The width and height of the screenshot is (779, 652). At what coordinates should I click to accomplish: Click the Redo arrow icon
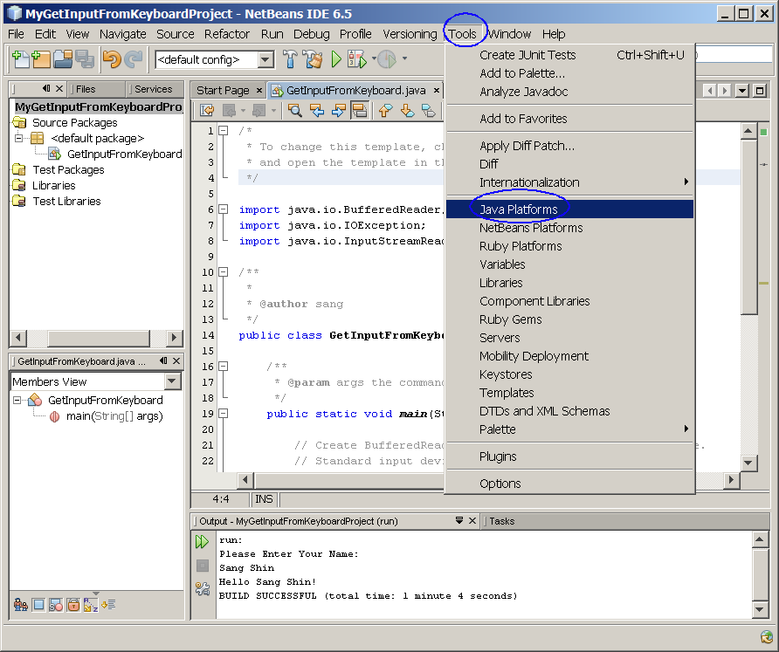(133, 59)
